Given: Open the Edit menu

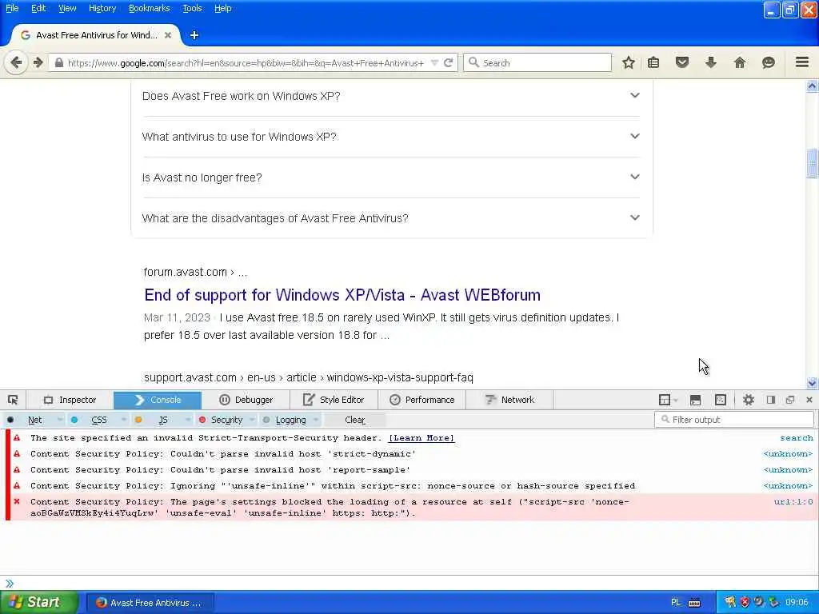Looking at the screenshot, I should click(38, 8).
